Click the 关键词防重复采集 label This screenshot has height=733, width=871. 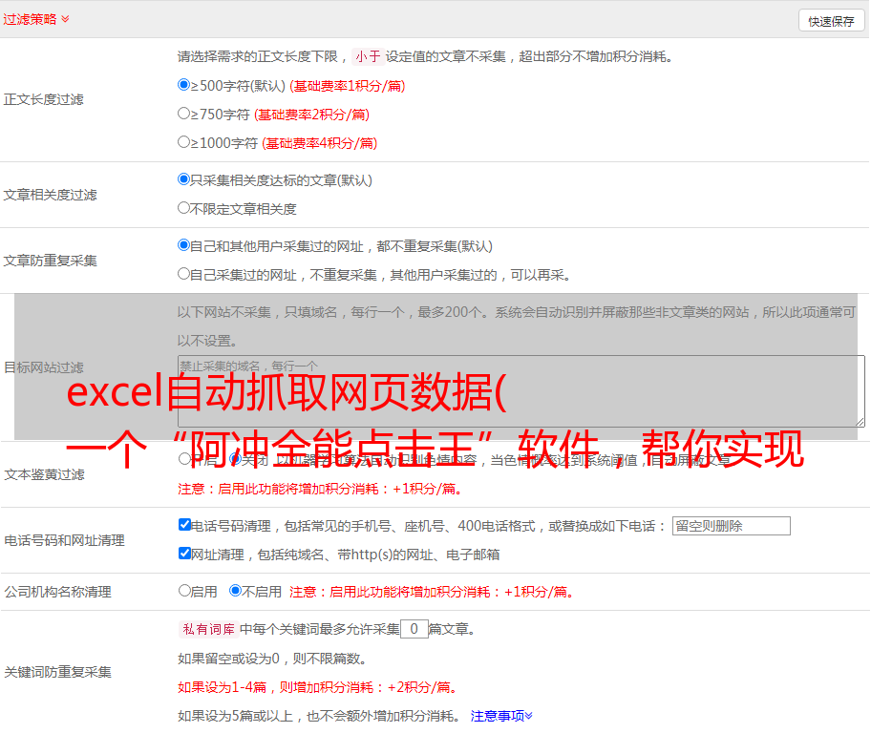(57, 673)
